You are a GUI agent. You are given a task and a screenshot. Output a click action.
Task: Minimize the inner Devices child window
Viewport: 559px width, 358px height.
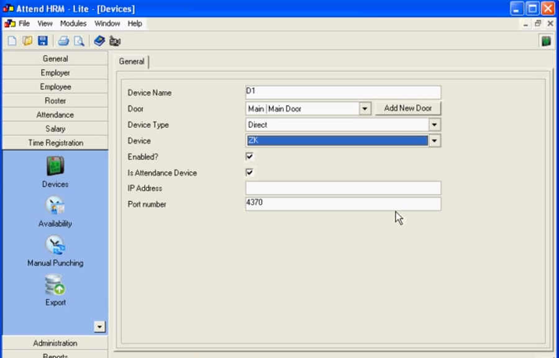(x=525, y=24)
